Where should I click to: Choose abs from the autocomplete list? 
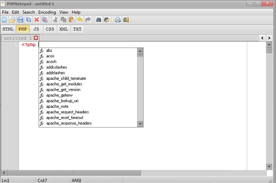click(88, 50)
